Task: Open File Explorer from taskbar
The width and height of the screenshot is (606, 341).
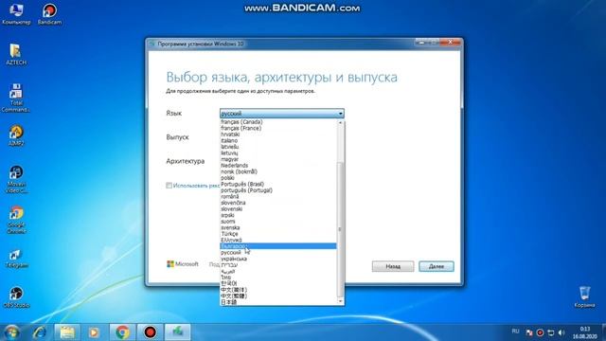Action: pyautogui.click(x=67, y=332)
